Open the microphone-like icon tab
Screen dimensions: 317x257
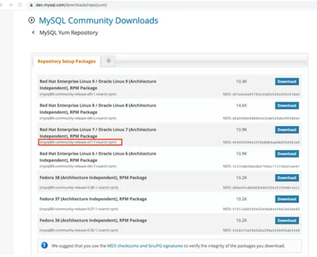[108, 61]
